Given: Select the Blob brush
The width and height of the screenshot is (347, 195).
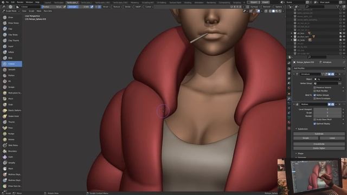Looking at the screenshot, I should 11,58.
